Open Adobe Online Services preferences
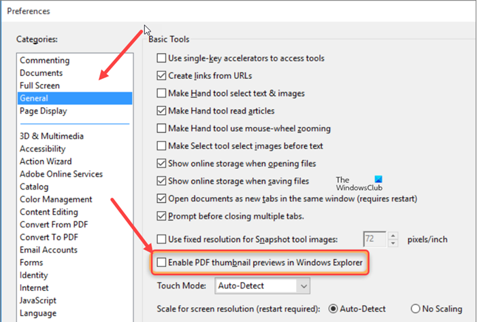The height and width of the screenshot is (322, 477). (61, 174)
